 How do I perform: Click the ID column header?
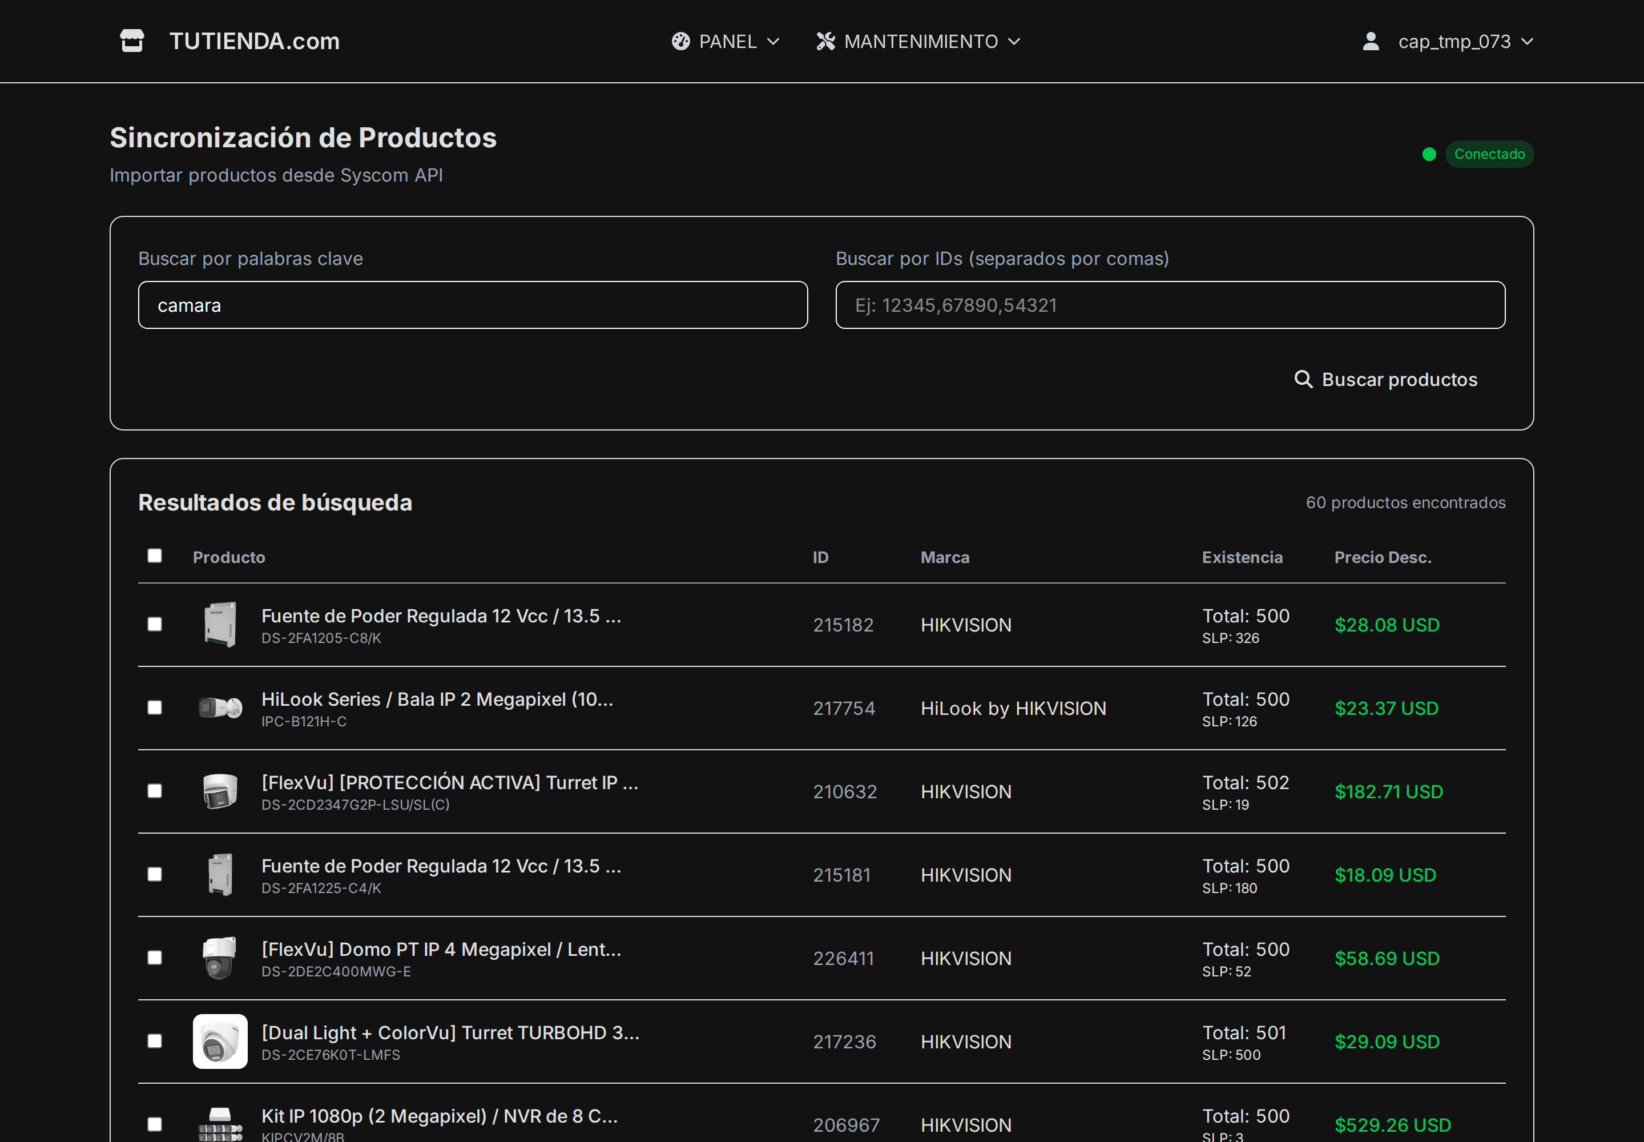[x=820, y=557]
